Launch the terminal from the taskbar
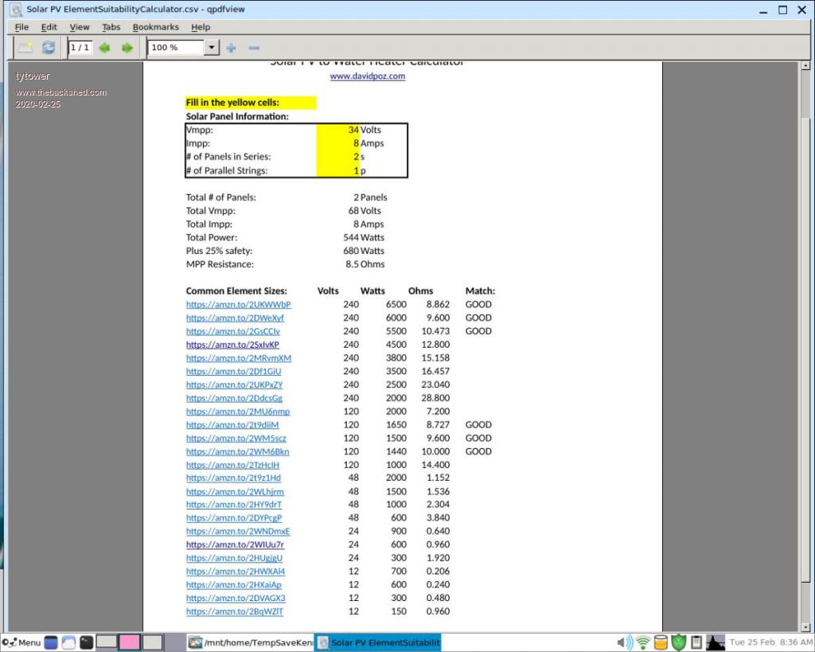Image resolution: width=815 pixels, height=652 pixels. [x=87, y=642]
